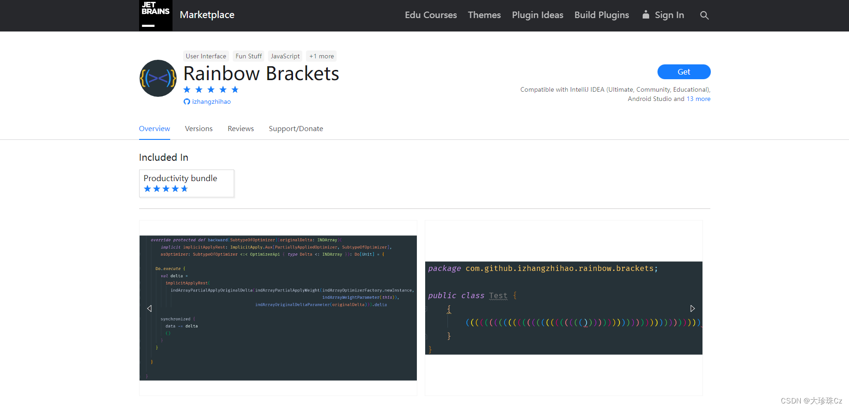Switch to the Reviews tab

point(241,129)
